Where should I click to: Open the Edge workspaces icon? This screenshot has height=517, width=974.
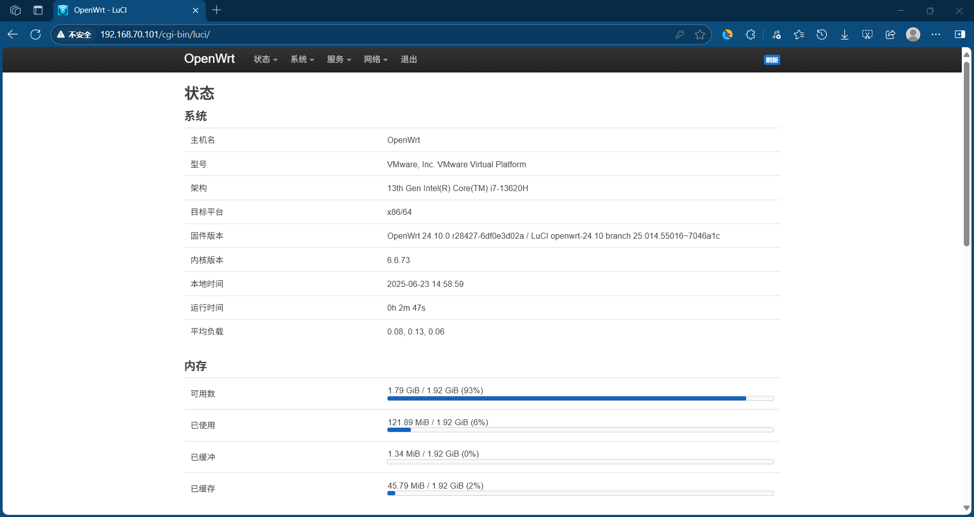(x=15, y=10)
